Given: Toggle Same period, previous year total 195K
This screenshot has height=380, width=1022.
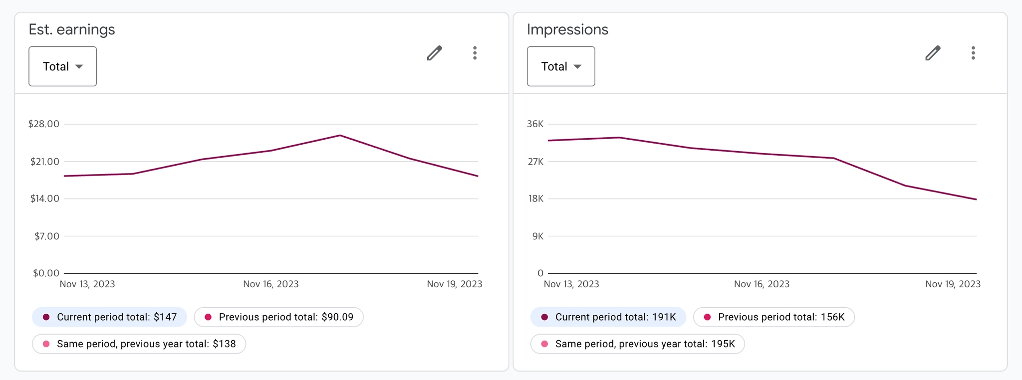Looking at the screenshot, I should click(x=637, y=344).
